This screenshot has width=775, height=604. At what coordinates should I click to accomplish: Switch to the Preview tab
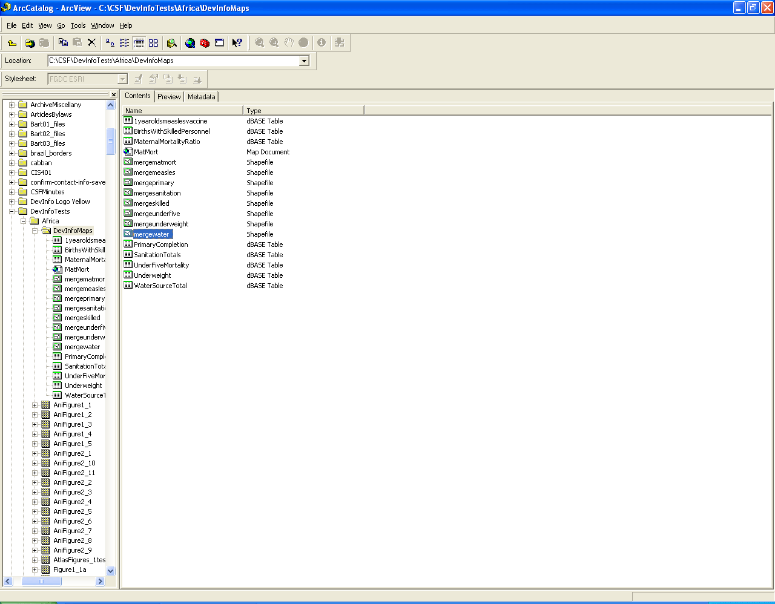click(169, 97)
